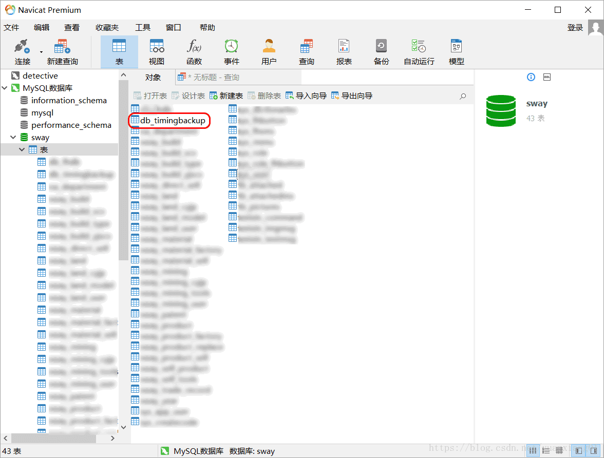This screenshot has width=604, height=458.
Task: Open the 工具 menu
Action: click(143, 28)
